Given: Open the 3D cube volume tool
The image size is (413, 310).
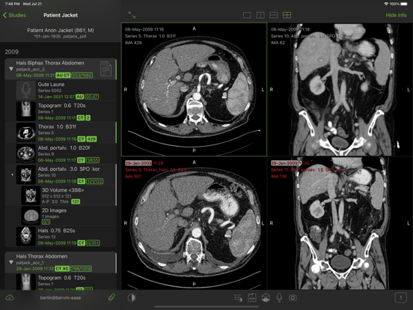Looking at the screenshot, I should click(x=266, y=297).
